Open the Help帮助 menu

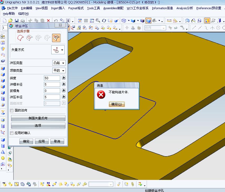point(9,14)
